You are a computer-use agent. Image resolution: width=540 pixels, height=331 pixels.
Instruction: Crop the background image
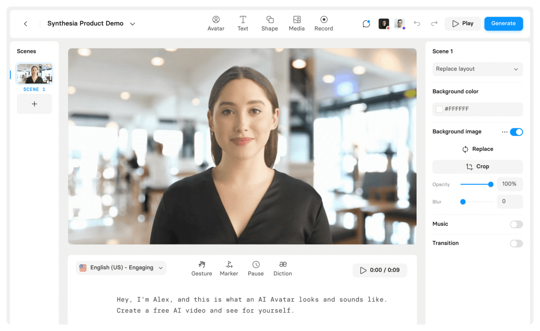[x=477, y=167]
